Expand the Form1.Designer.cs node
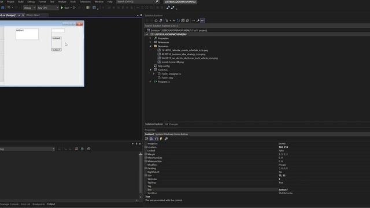The height and width of the screenshot is (208, 370). pyautogui.click(x=154, y=74)
